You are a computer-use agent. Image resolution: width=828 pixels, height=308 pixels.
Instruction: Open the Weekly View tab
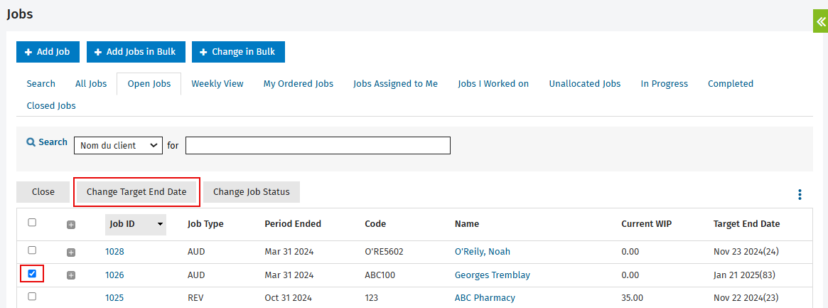pos(217,83)
